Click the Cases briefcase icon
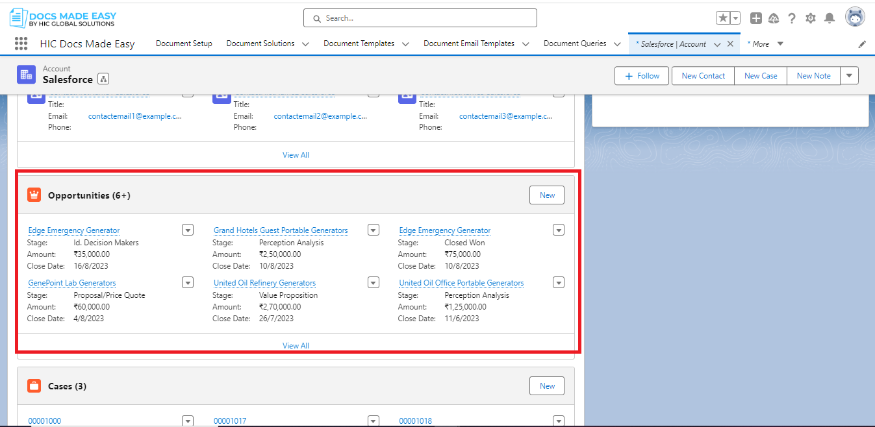The height and width of the screenshot is (427, 875). 34,385
